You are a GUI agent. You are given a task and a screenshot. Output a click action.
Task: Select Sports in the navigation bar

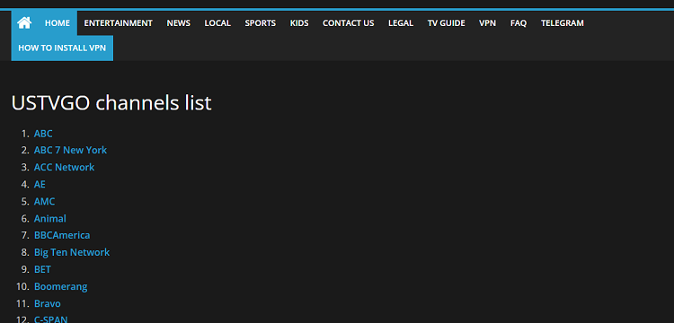pyautogui.click(x=261, y=23)
